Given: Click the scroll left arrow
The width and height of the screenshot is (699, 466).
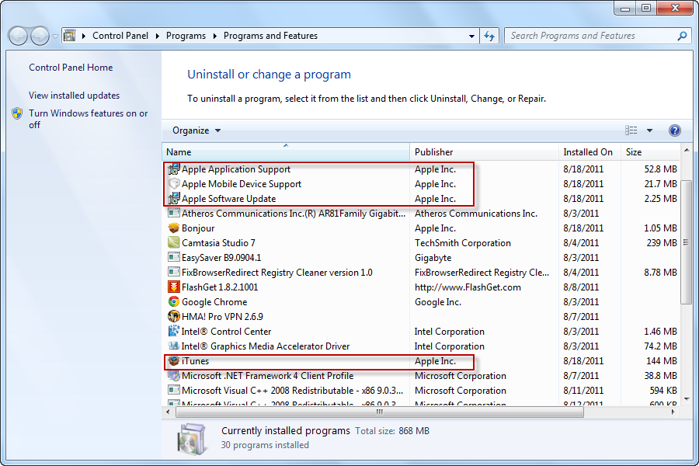Looking at the screenshot, I should (168, 412).
